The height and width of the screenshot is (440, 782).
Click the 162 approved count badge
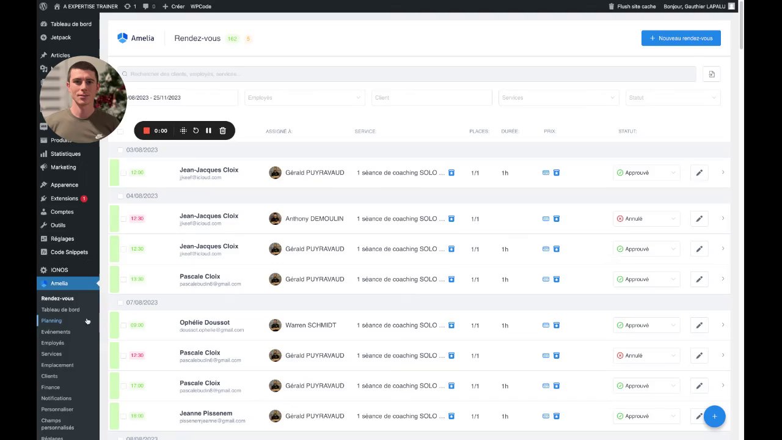232,38
